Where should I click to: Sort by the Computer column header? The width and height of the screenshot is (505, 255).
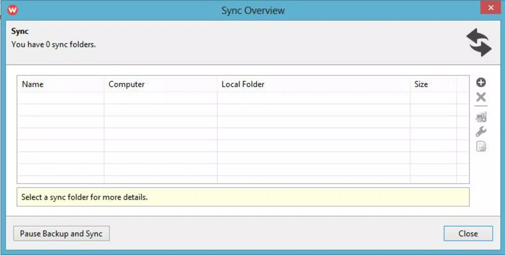[x=161, y=84]
